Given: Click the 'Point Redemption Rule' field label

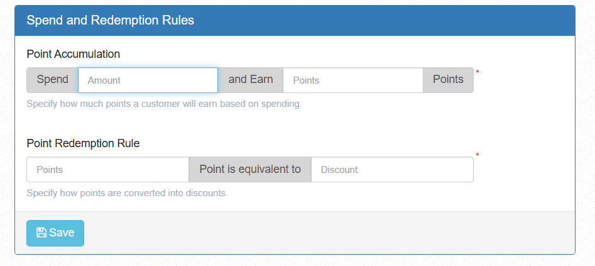Looking at the screenshot, I should pyautogui.click(x=83, y=143).
